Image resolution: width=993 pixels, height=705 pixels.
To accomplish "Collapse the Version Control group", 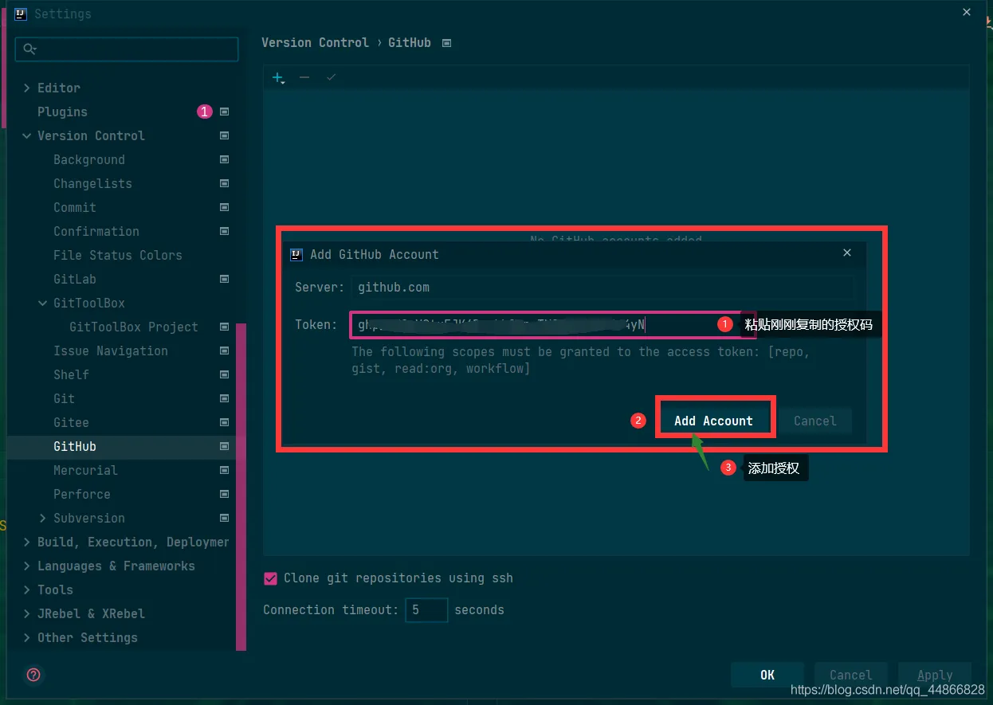I will [x=27, y=135].
